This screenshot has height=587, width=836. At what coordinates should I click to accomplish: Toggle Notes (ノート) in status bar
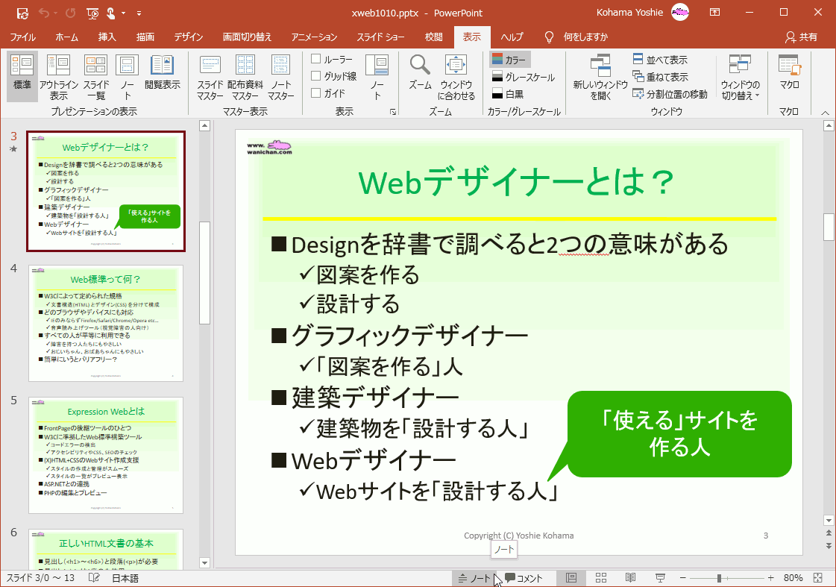point(474,578)
